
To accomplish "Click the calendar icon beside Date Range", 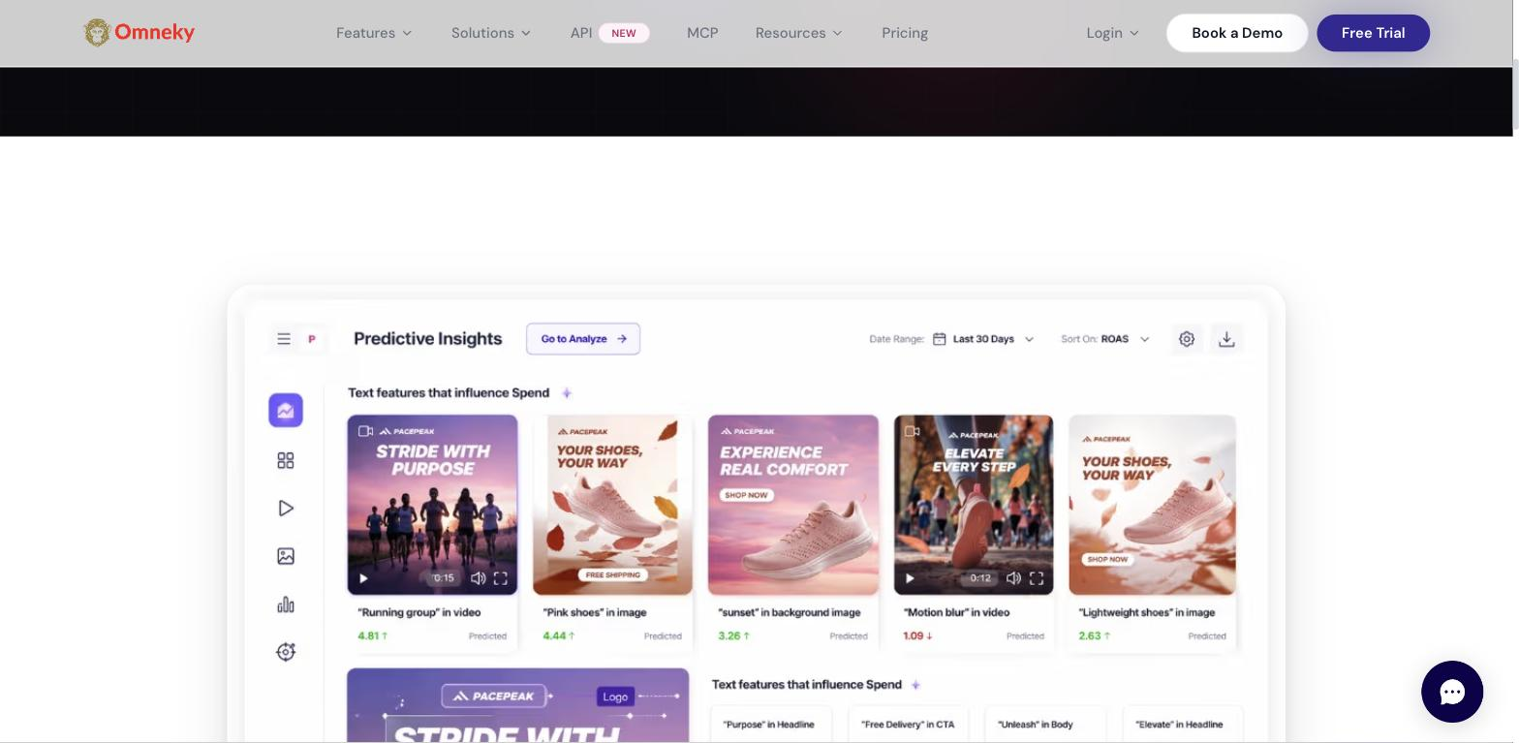I will (940, 339).
